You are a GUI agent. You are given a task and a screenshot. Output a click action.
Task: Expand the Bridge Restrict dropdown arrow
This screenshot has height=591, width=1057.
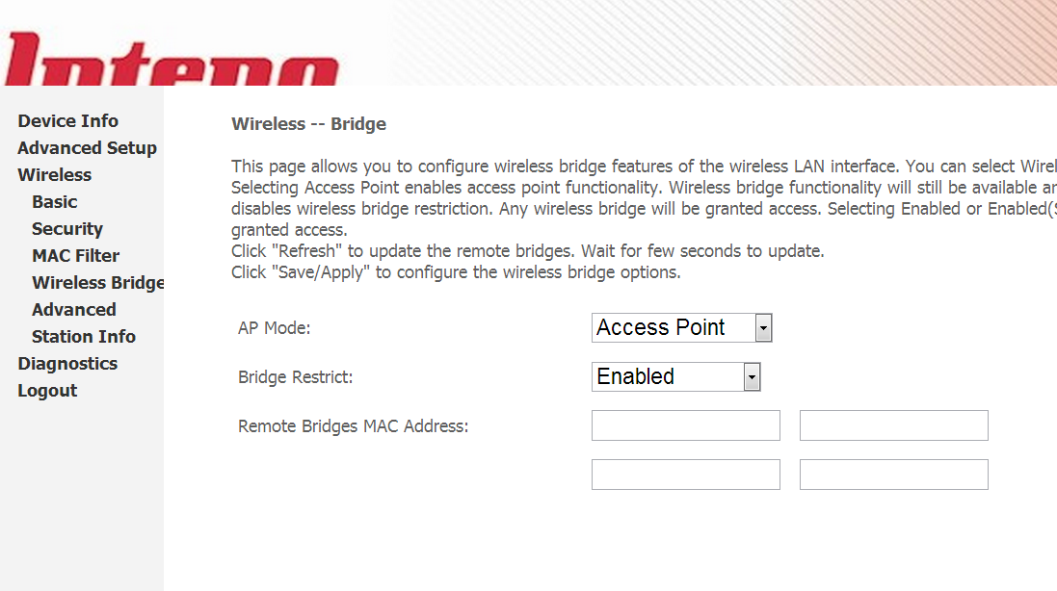752,377
